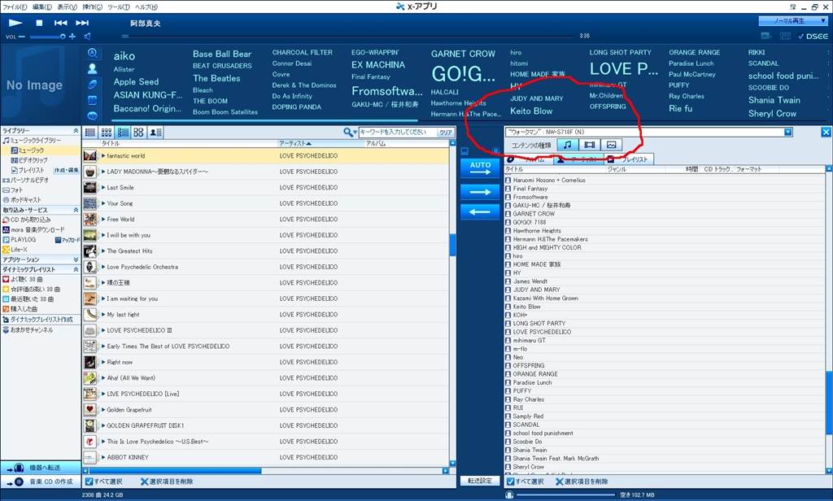833x501 pixels.
Task: Open the 編集 menu
Action: (42, 7)
